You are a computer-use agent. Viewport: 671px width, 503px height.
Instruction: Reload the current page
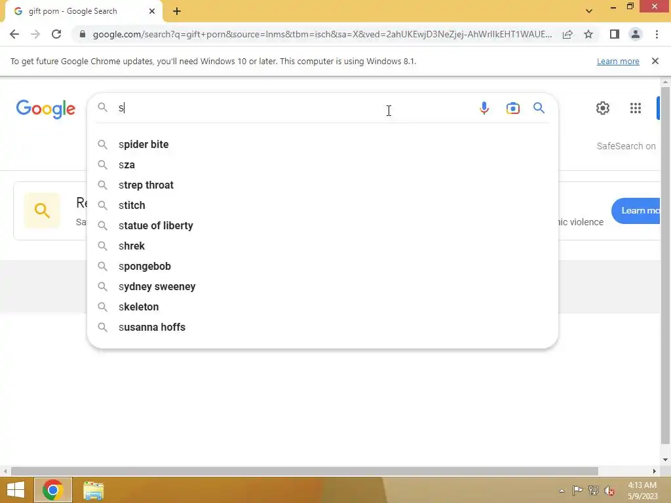tap(56, 34)
